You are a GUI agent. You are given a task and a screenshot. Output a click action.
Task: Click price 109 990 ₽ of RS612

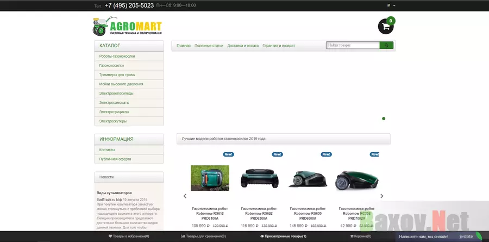200,226
